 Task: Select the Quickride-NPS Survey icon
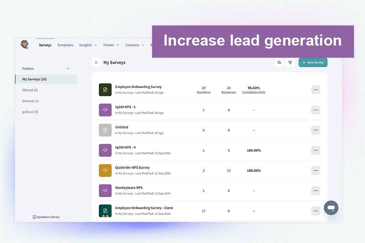(x=105, y=170)
